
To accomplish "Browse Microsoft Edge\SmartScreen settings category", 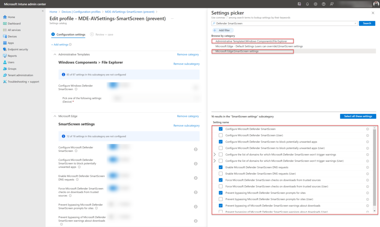I will pyautogui.click(x=237, y=51).
